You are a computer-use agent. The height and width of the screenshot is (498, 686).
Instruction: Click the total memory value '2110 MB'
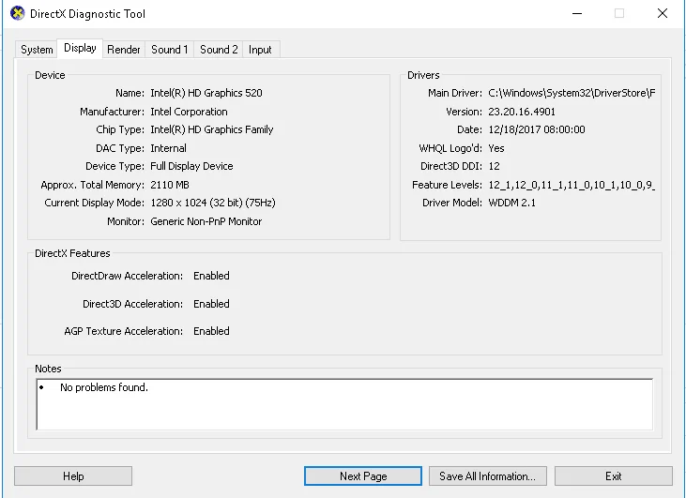pos(170,185)
